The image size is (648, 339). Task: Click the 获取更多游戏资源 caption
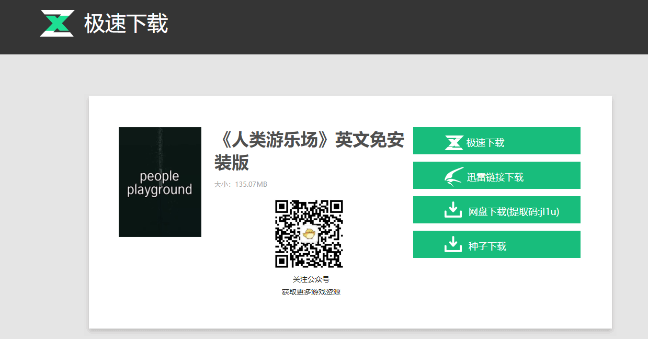coord(311,292)
